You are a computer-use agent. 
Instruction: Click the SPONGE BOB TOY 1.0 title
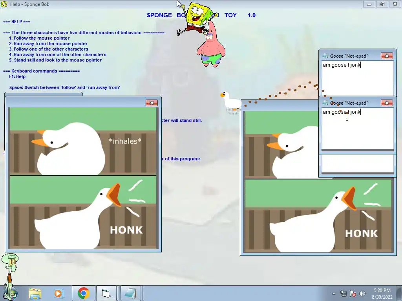coord(201,15)
